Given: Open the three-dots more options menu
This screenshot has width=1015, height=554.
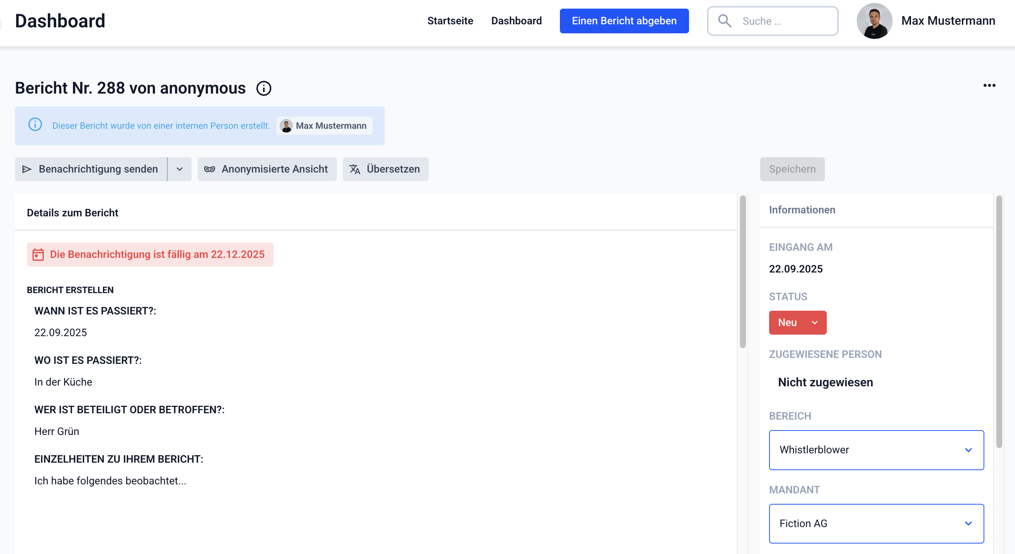Looking at the screenshot, I should pos(989,85).
